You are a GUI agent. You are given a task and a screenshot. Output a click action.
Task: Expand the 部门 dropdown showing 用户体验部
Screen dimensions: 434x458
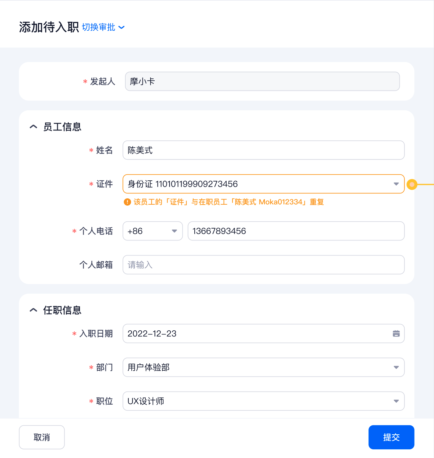coord(396,367)
